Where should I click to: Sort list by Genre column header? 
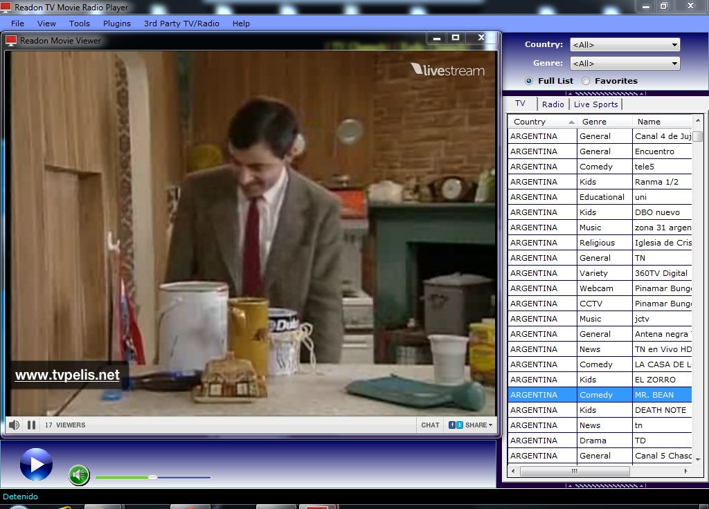tap(604, 122)
